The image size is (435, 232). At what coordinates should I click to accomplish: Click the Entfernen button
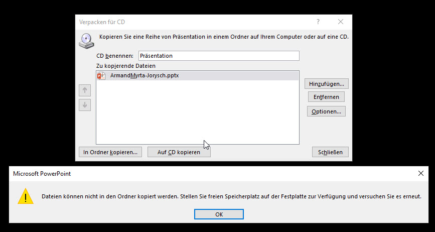coord(326,97)
